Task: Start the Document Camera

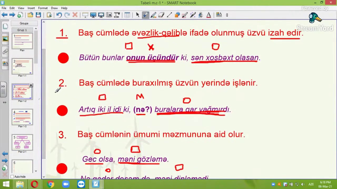Action: click(117, 15)
